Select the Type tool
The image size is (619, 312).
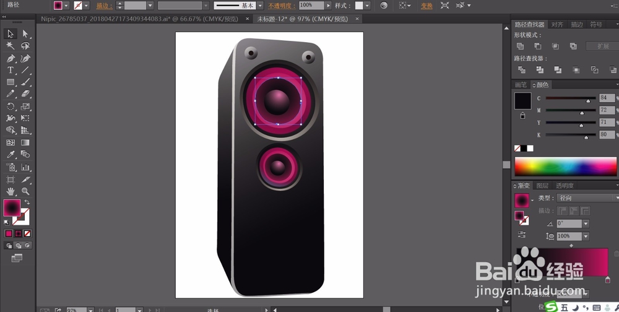click(11, 71)
